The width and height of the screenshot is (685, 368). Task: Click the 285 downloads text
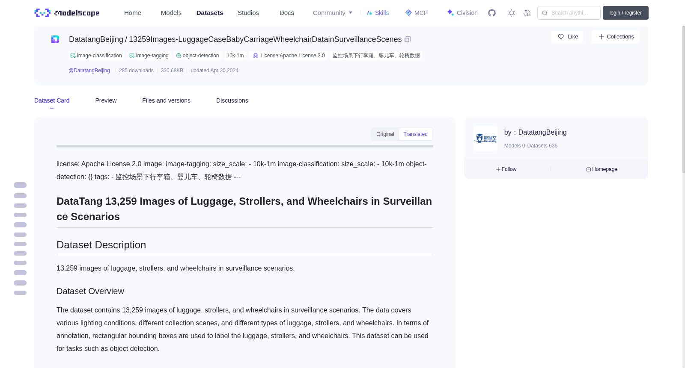(136, 71)
